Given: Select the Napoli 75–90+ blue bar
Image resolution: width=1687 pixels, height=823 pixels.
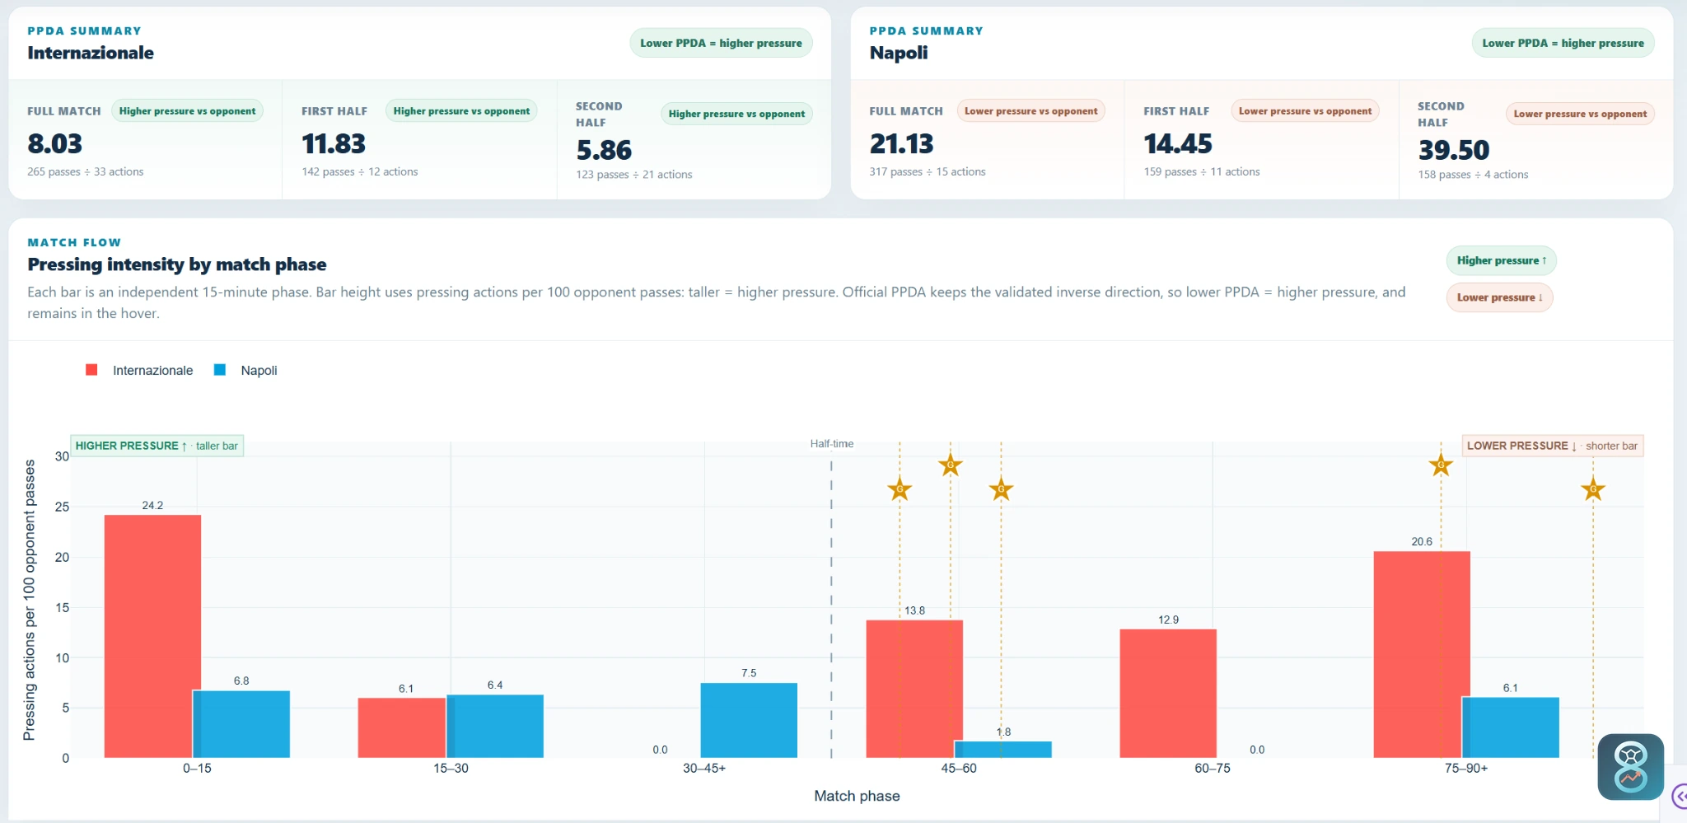Looking at the screenshot, I should (x=1511, y=727).
